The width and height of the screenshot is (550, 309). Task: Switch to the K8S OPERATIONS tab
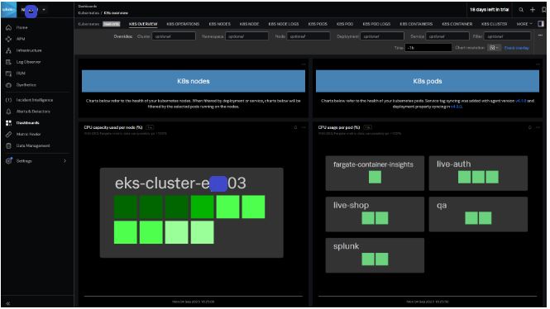pos(183,24)
